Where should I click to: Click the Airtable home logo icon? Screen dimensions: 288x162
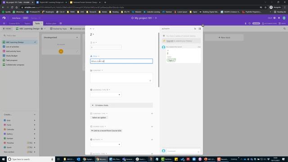point(4,18)
